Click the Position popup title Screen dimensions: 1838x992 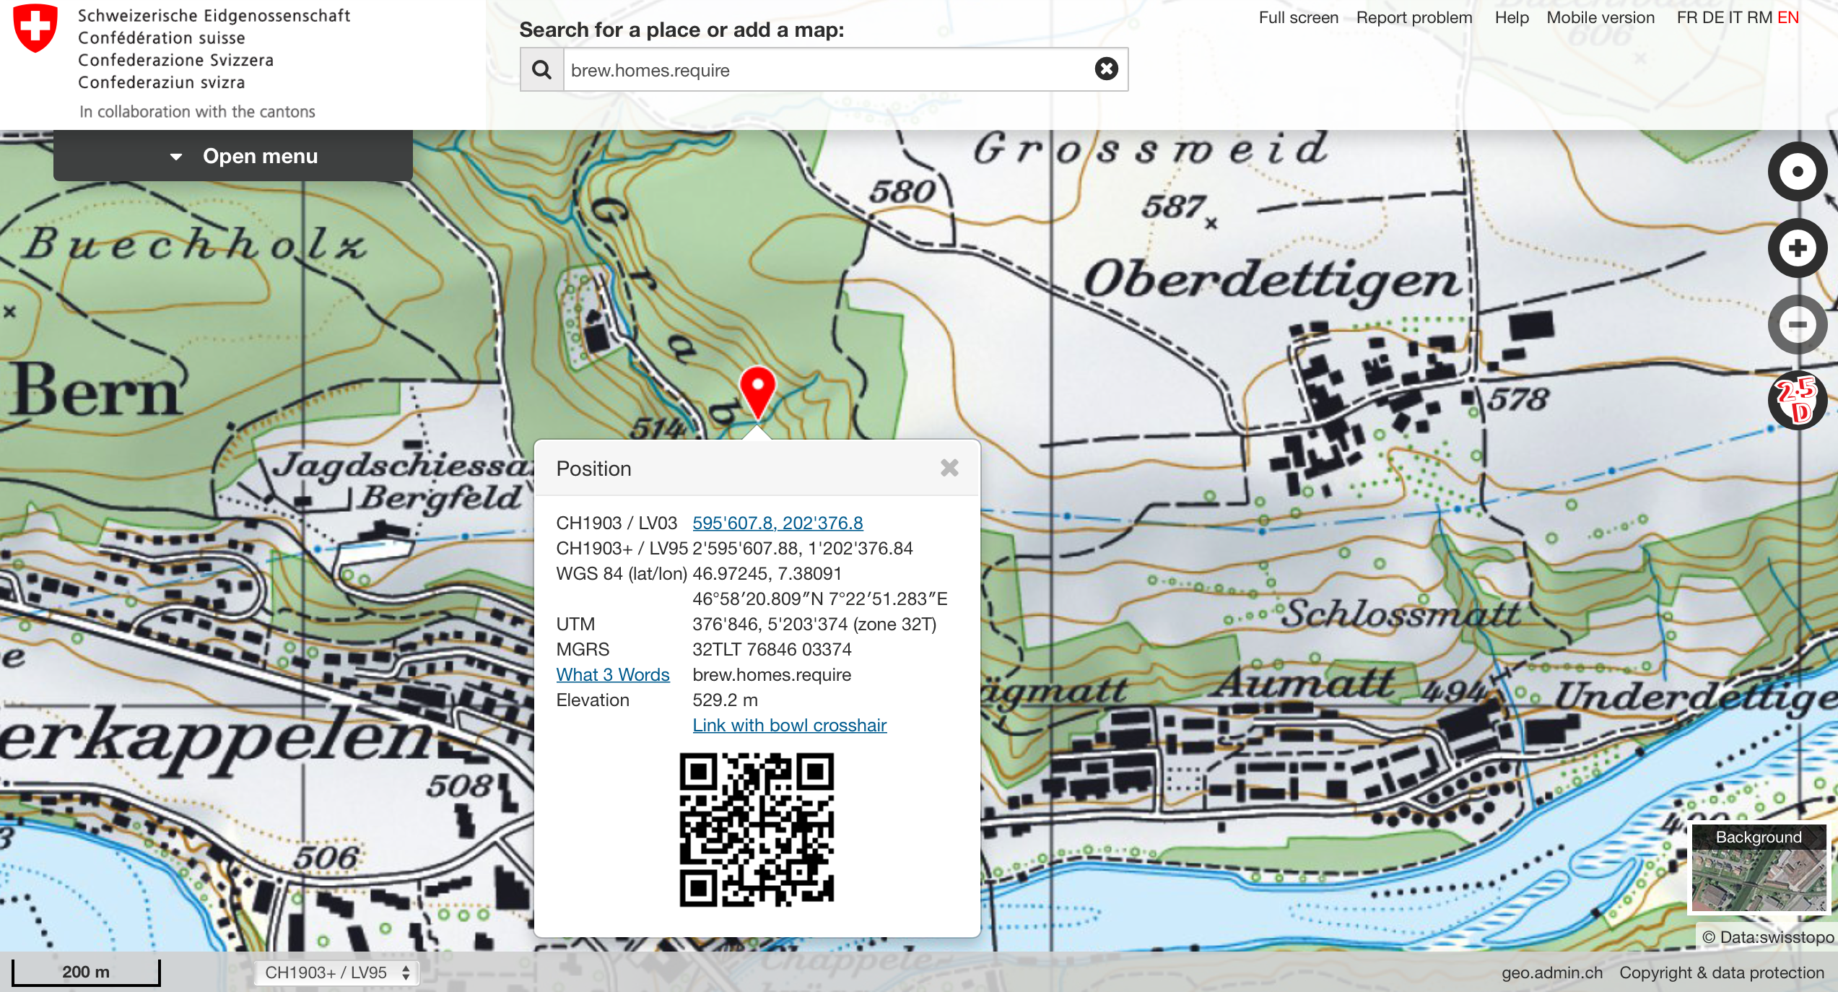[593, 469]
